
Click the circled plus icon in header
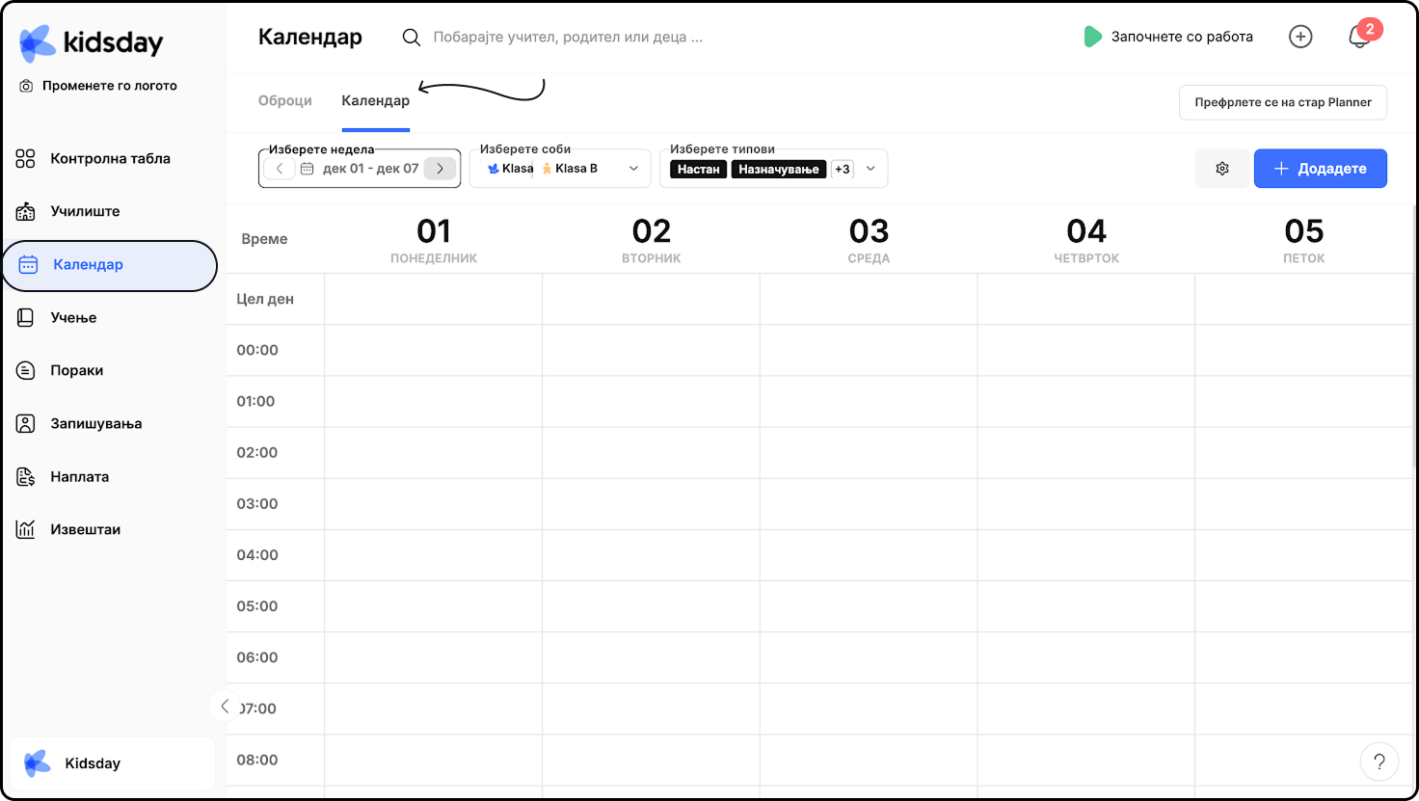(1300, 37)
